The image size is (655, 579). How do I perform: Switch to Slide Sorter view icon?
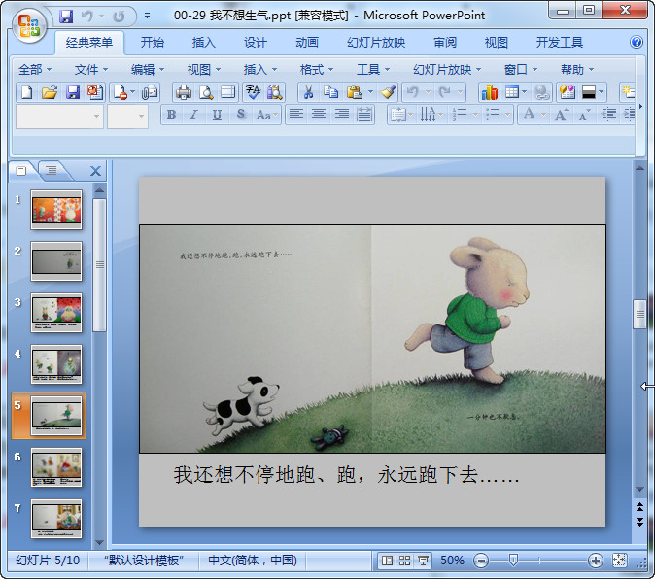click(404, 561)
